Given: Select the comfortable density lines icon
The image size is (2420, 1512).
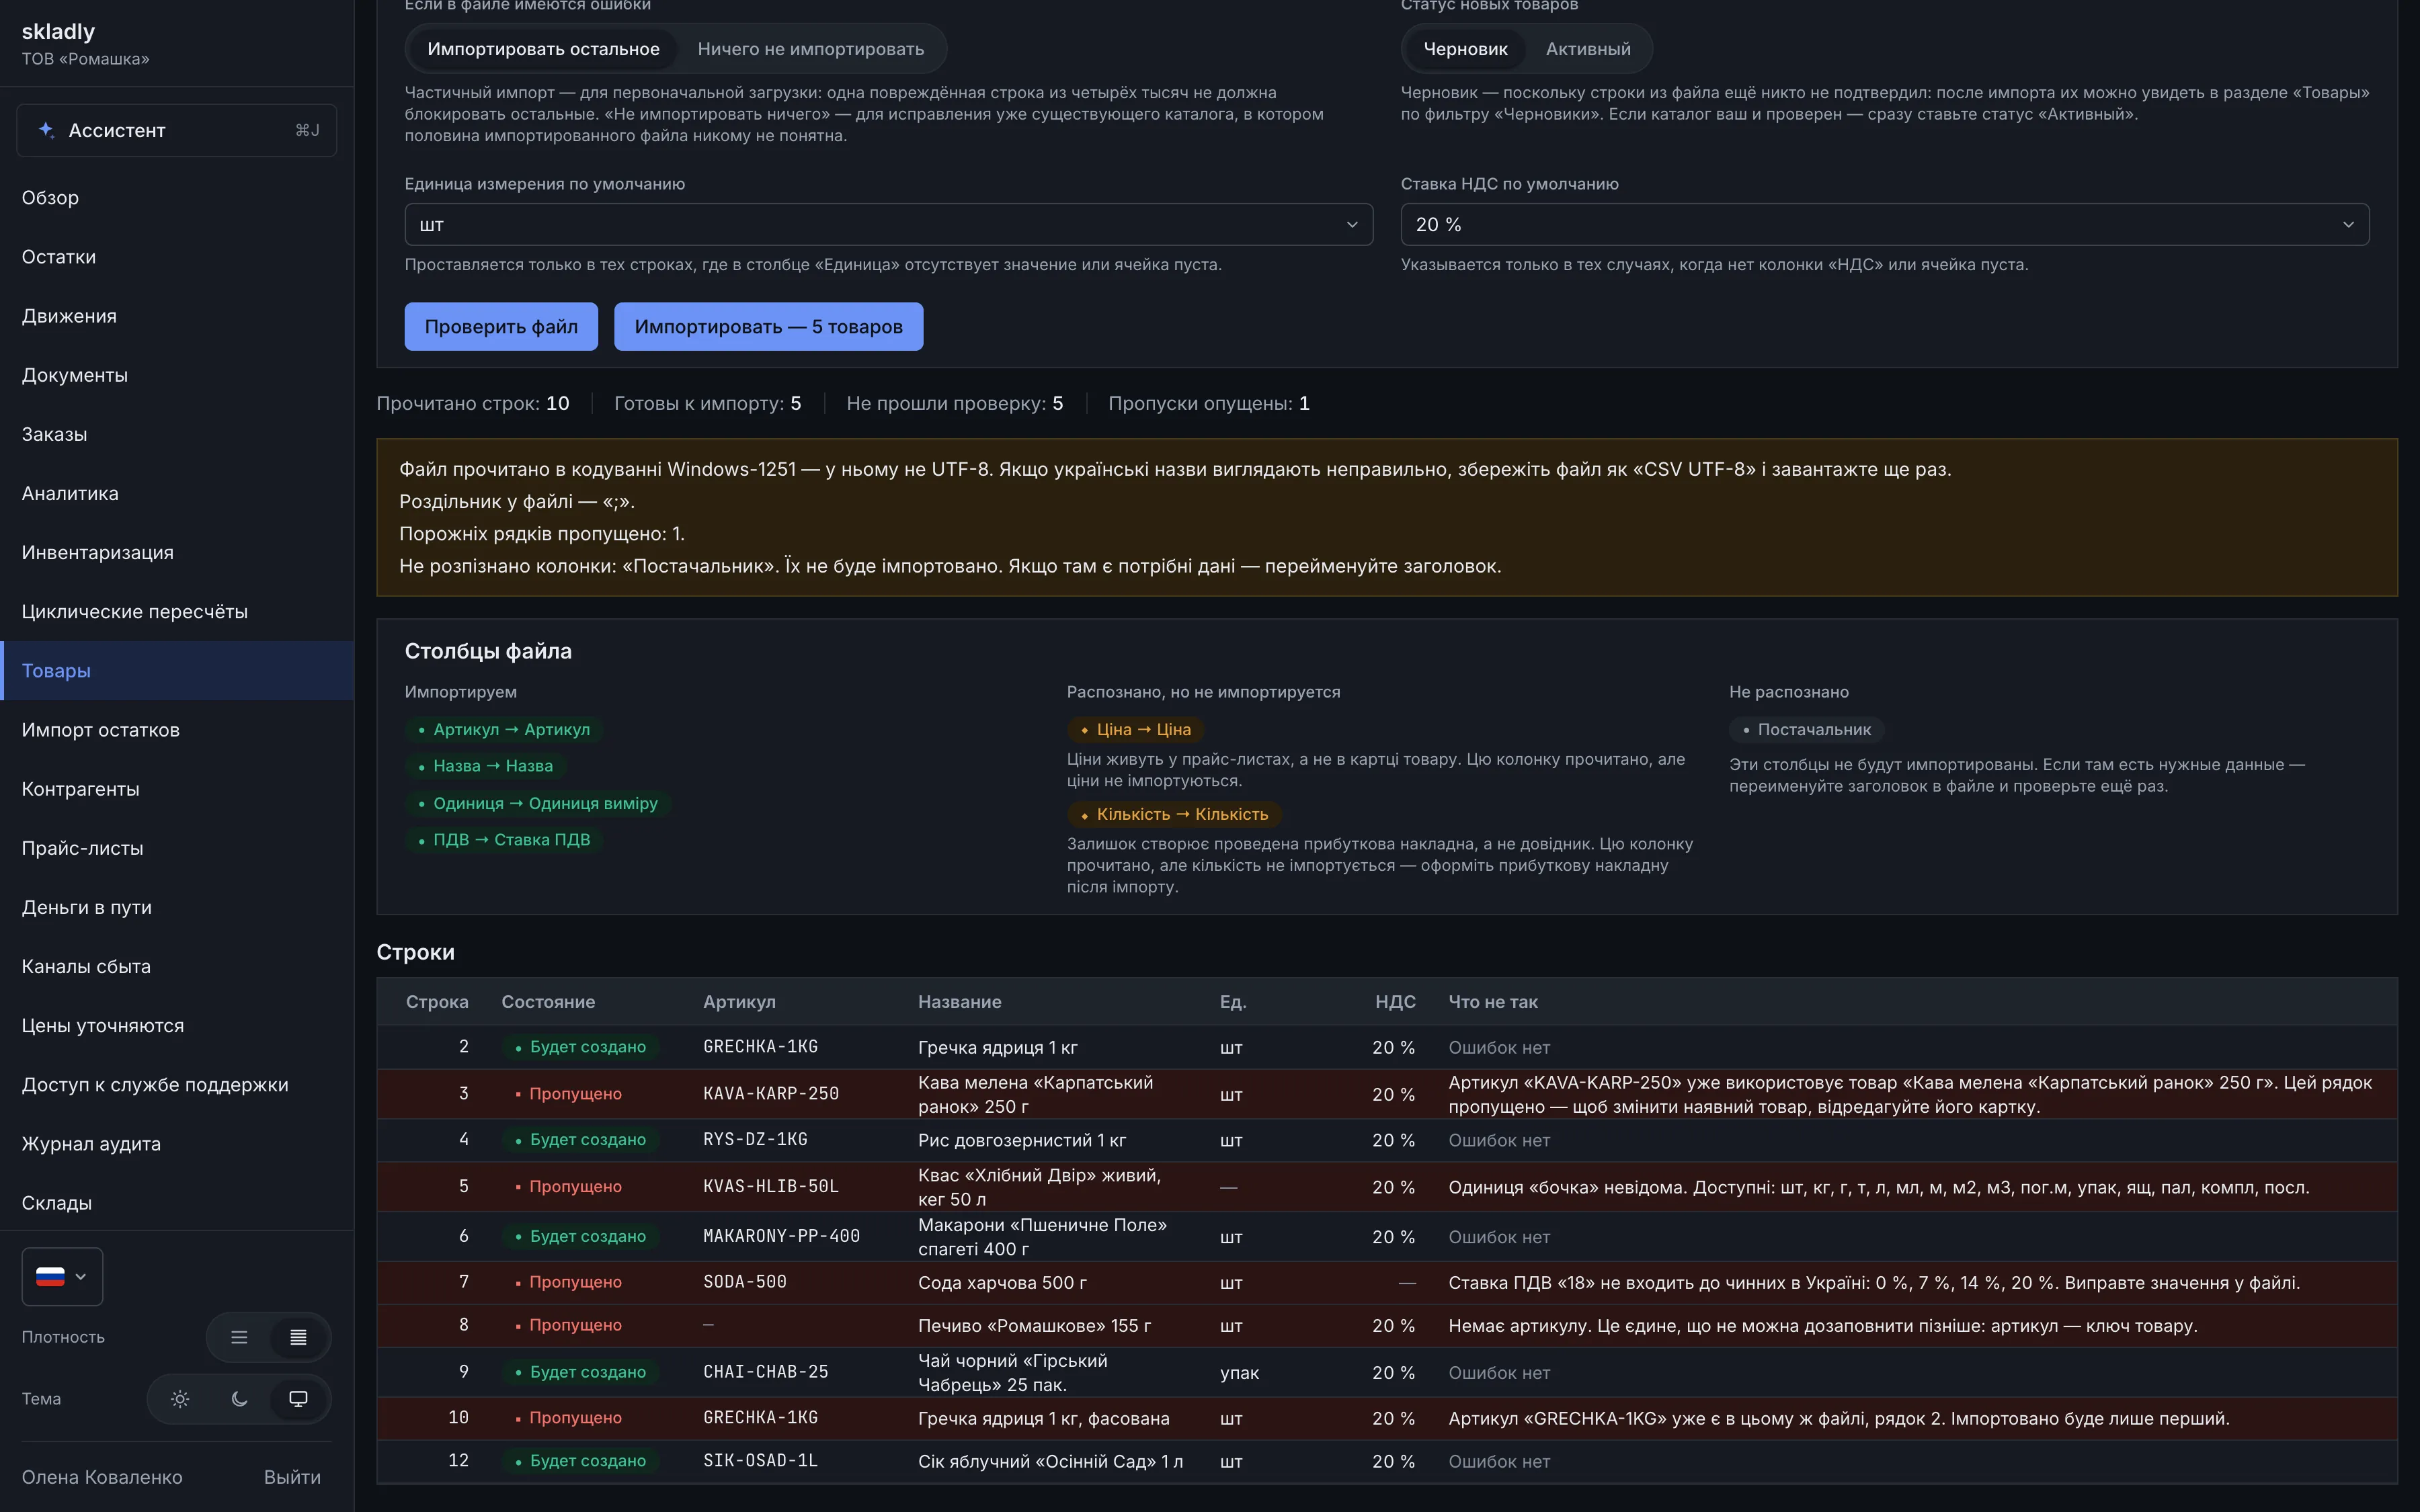Looking at the screenshot, I should (239, 1337).
